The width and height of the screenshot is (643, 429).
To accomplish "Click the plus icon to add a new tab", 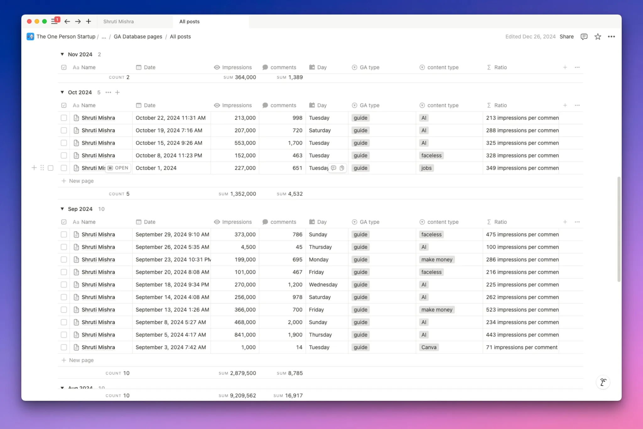I will [x=89, y=21].
